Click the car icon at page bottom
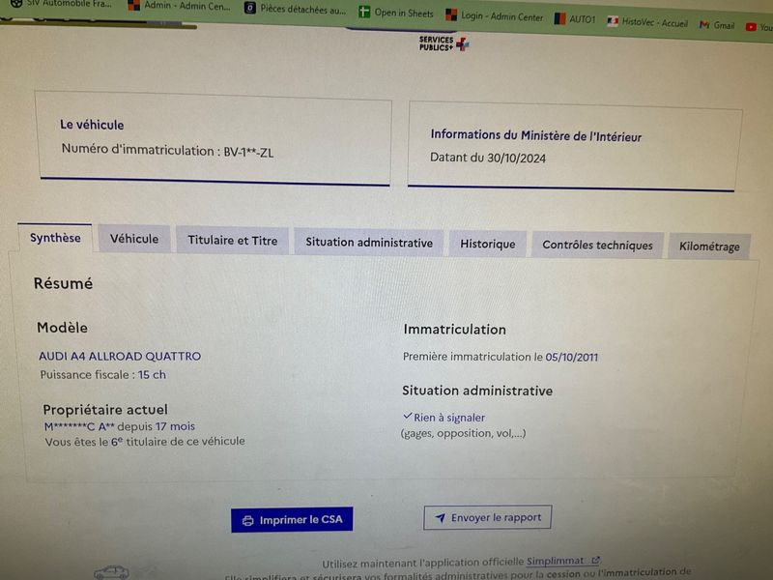 [111, 572]
